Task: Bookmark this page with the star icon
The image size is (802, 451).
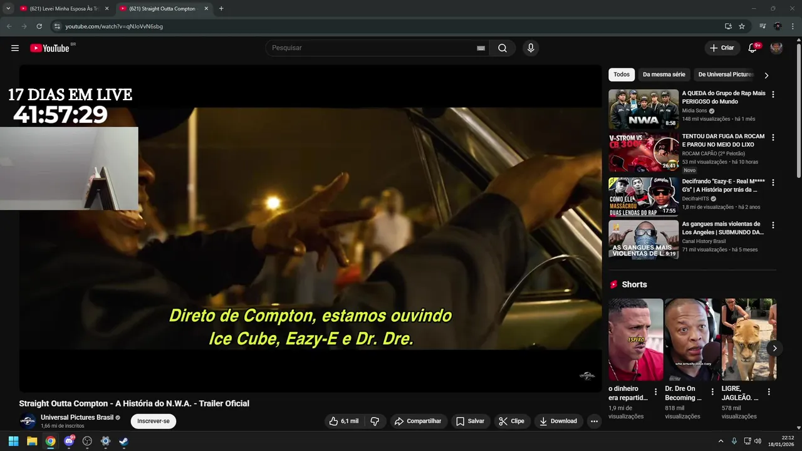Action: [x=742, y=26]
